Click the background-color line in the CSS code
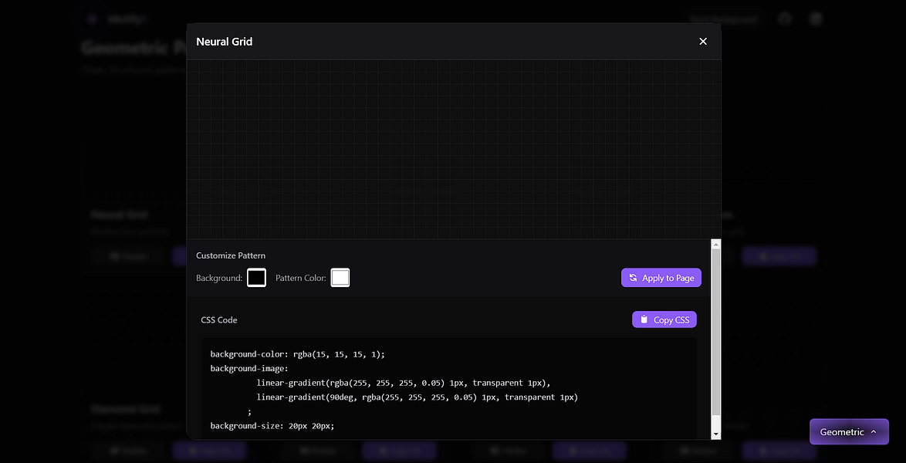 297,354
